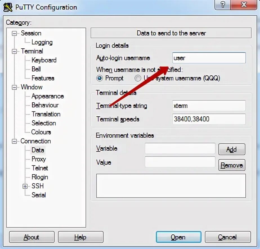Click the Terminal-type string field

coord(209,106)
